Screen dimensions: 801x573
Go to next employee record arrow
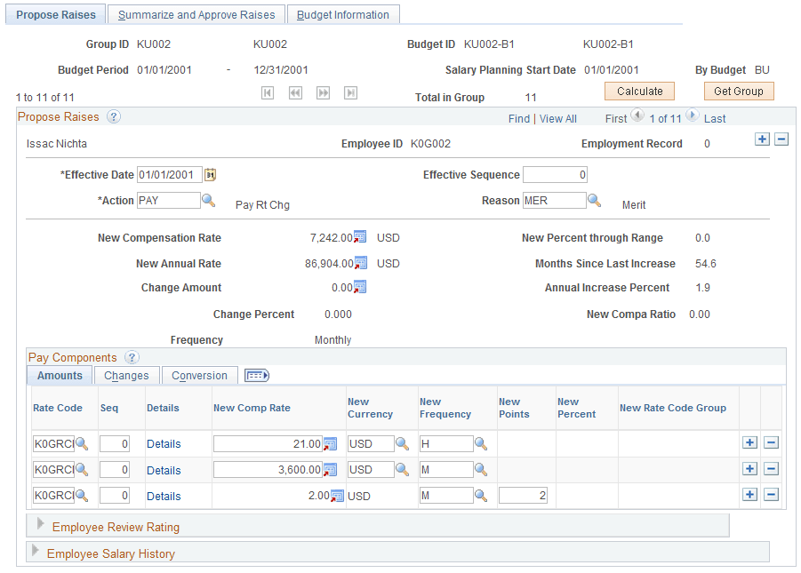coord(692,115)
